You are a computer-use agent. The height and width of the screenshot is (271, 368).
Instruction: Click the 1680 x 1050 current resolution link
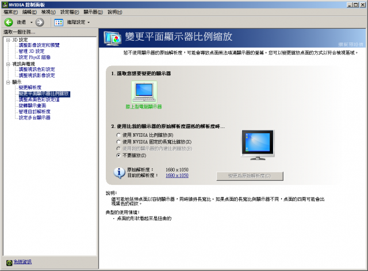tap(177, 176)
